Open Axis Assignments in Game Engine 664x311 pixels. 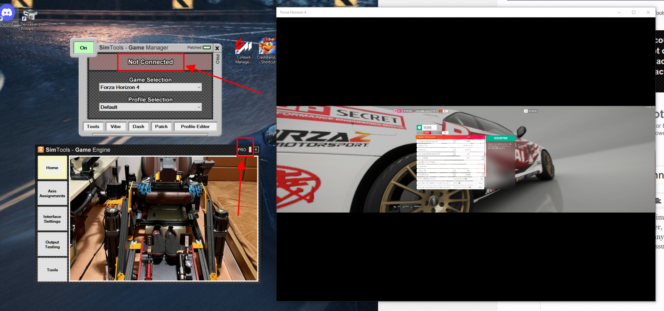52,193
